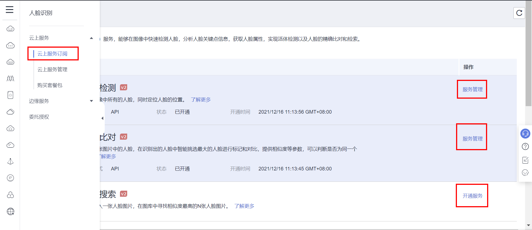532x230 pixels.
Task: Click the v2 badge next to 检测
Action: click(124, 88)
